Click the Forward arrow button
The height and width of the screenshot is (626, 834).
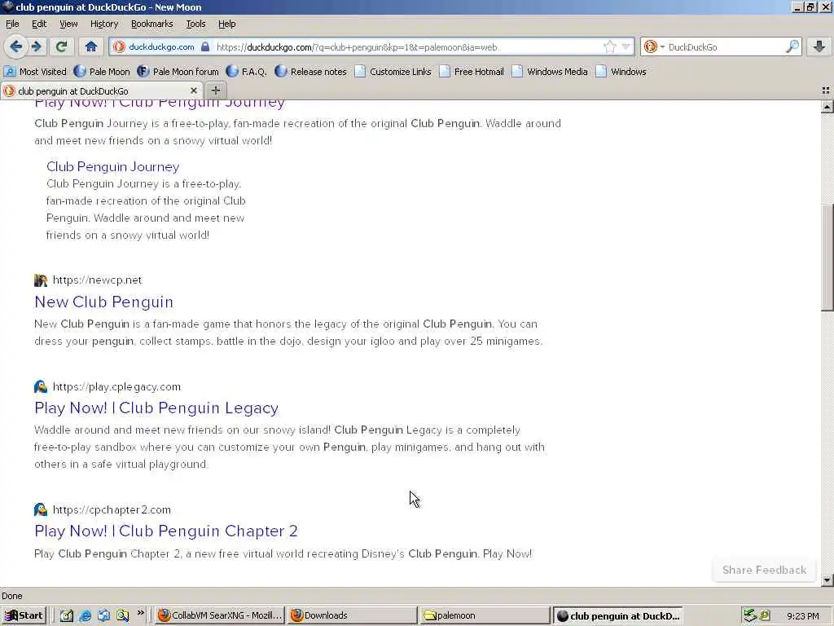(36, 46)
